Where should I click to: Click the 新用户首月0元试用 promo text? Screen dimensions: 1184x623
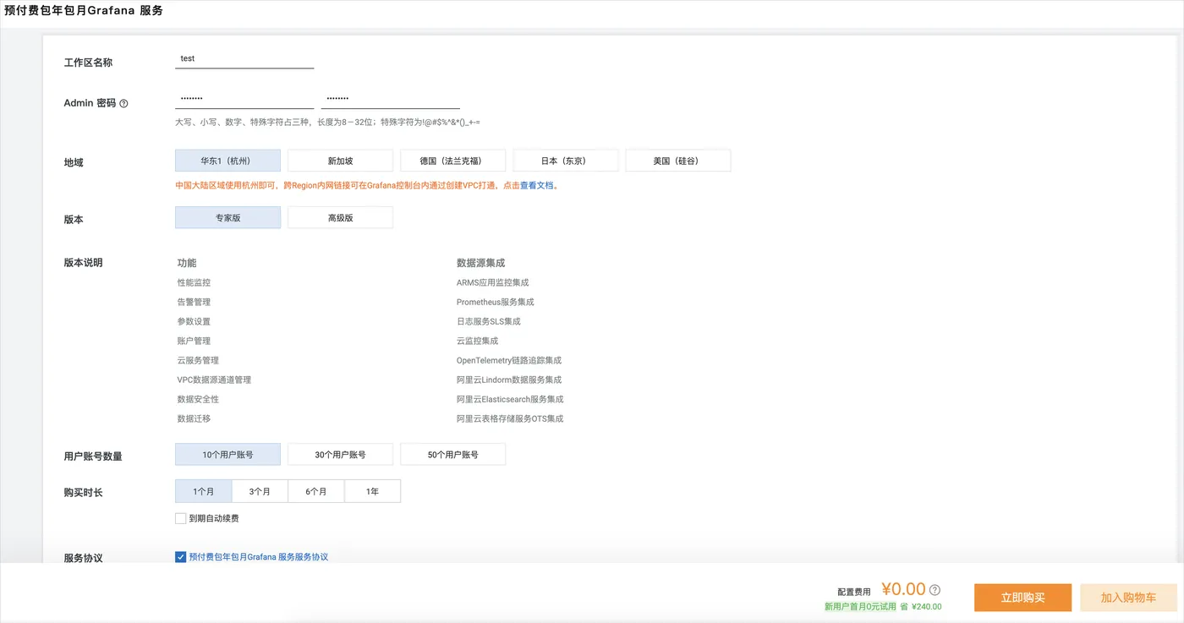[860, 606]
